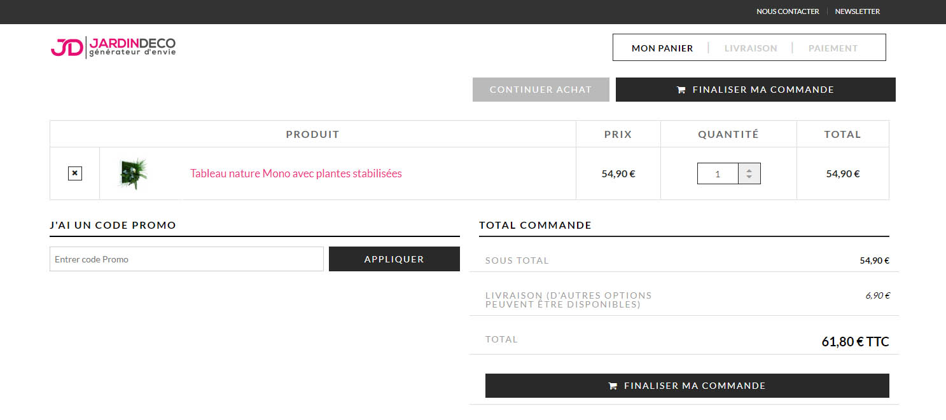
Task: Select the Mon Panier step
Action: [x=662, y=48]
